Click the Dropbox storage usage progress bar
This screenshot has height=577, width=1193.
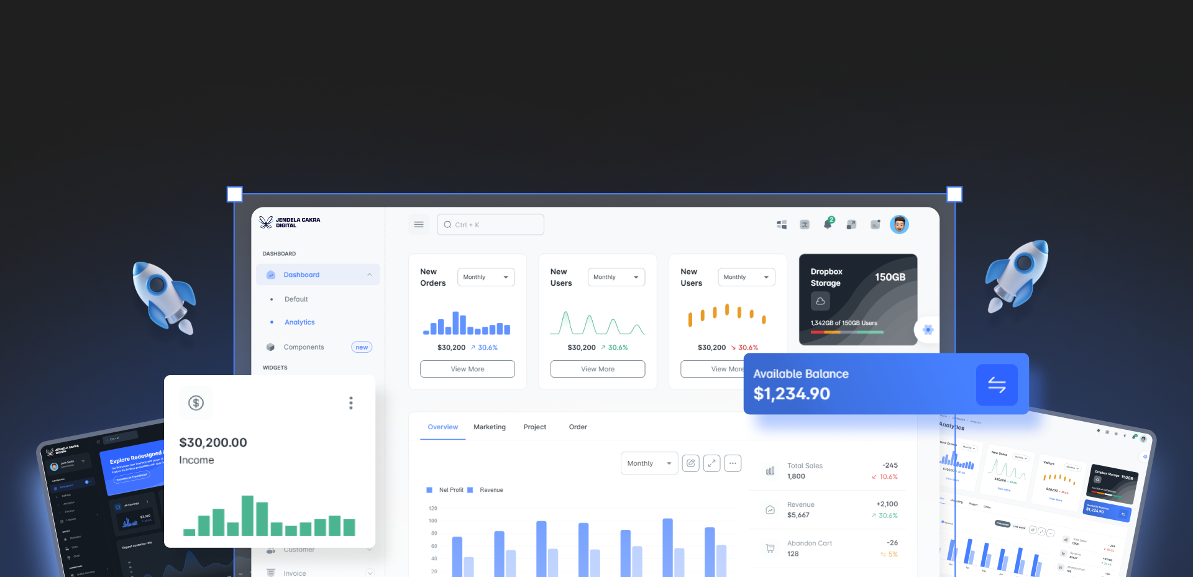pyautogui.click(x=846, y=332)
